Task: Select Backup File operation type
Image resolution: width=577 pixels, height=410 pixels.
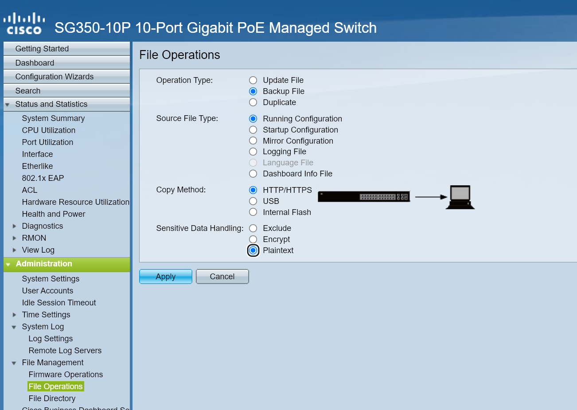Action: click(x=253, y=91)
